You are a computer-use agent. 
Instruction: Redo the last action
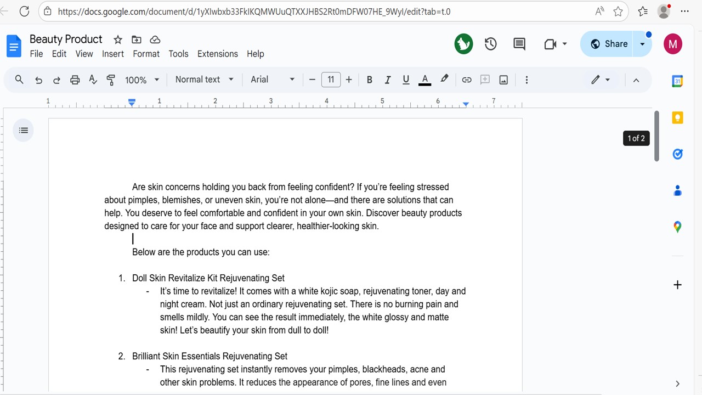point(56,80)
